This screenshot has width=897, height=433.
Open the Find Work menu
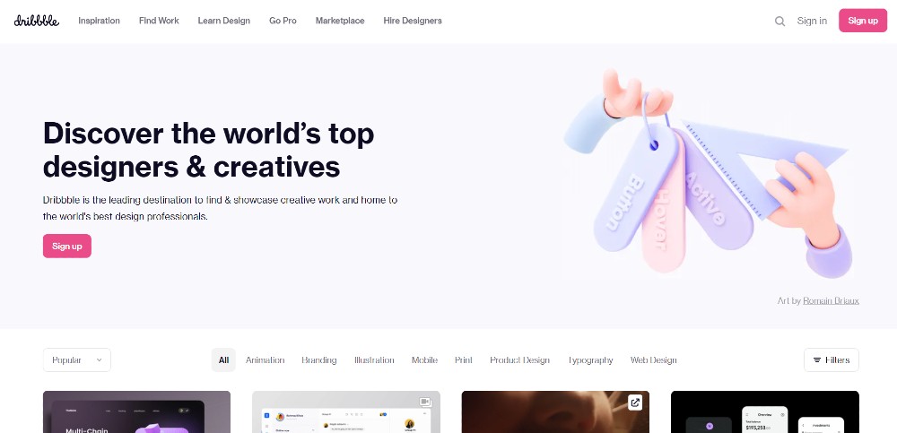coord(159,21)
